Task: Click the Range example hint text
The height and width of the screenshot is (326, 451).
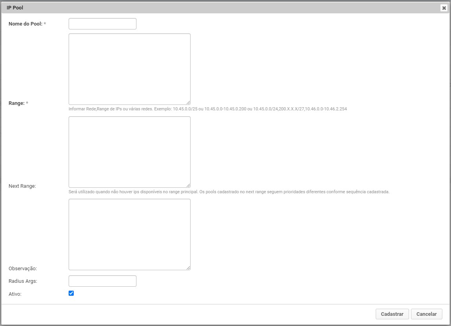Action: (207, 109)
